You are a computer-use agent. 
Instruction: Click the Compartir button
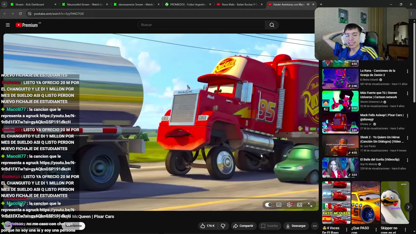click(x=243, y=226)
